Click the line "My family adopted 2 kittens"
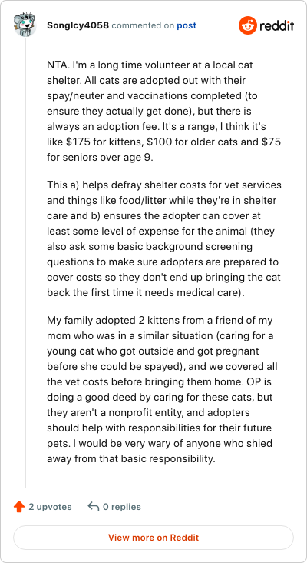 coord(160,320)
